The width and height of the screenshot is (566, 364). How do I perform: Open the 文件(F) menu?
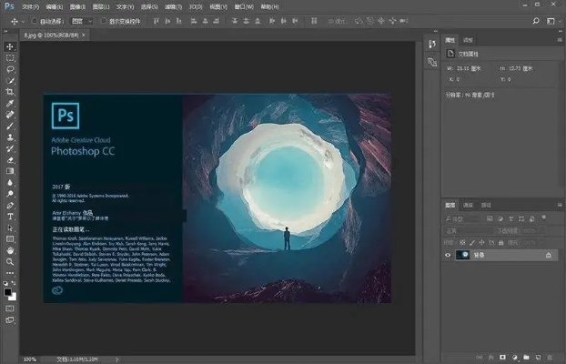[31, 5]
